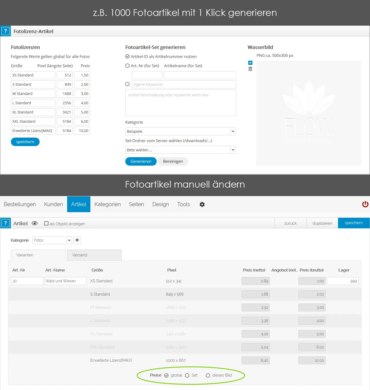Log out via red power icon

coord(365,204)
